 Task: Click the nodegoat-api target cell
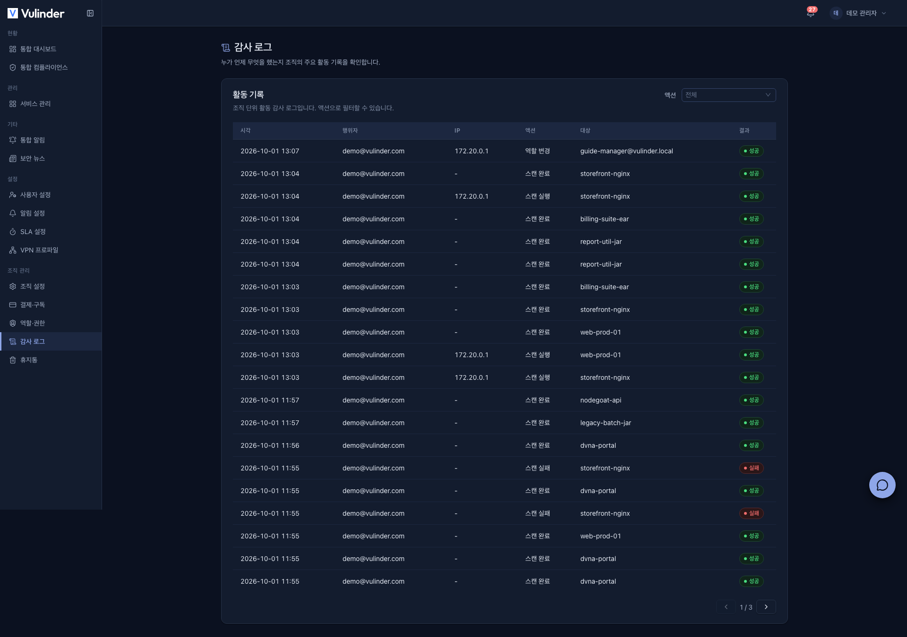(600, 400)
